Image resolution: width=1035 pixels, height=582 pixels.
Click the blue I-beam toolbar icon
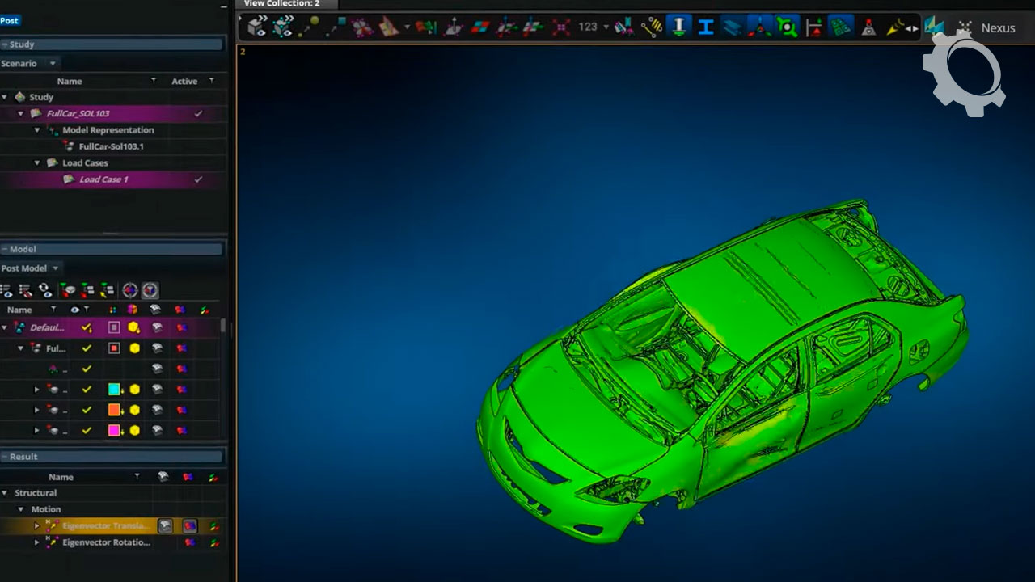(705, 27)
